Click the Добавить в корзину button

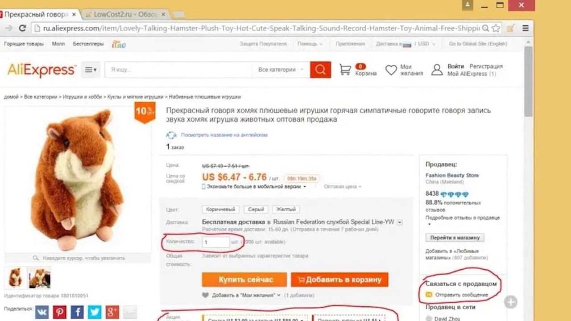point(339,280)
